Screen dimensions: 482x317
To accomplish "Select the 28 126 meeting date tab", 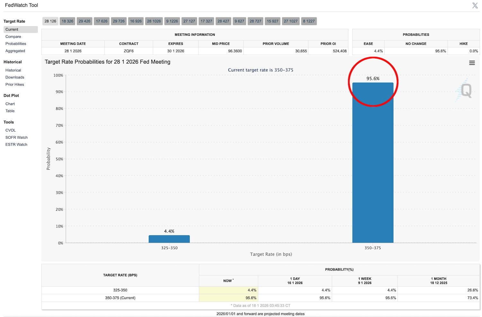I will (x=50, y=21).
